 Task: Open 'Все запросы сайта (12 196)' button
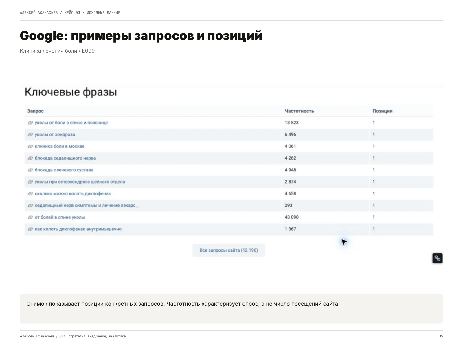[229, 250]
